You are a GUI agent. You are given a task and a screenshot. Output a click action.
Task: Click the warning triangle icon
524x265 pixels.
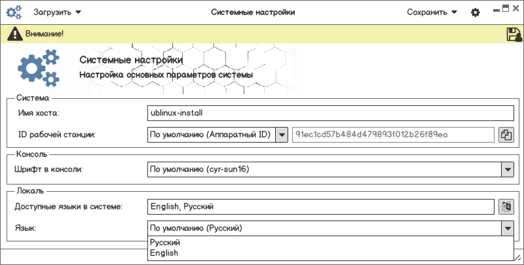point(15,34)
